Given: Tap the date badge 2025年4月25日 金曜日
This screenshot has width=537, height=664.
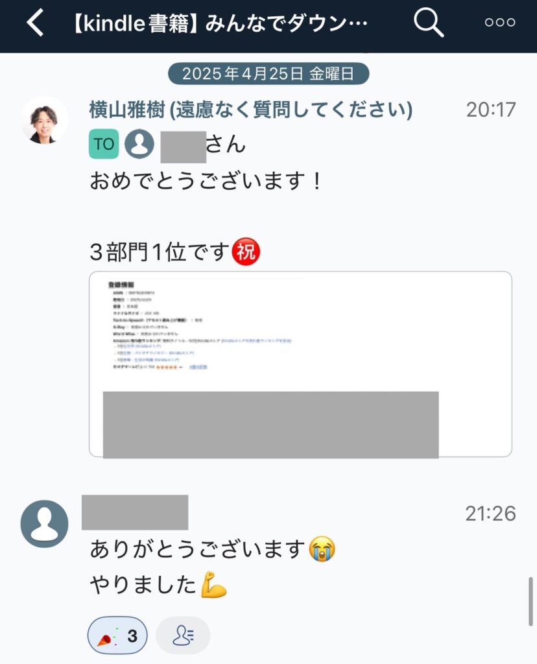Looking at the screenshot, I should click(x=268, y=74).
